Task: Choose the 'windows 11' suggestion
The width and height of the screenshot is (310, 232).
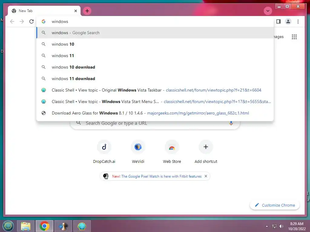Action: coord(155,56)
